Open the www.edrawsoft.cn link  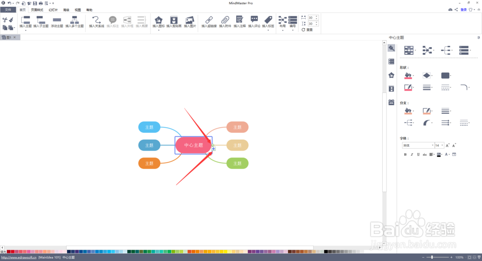click(19, 257)
